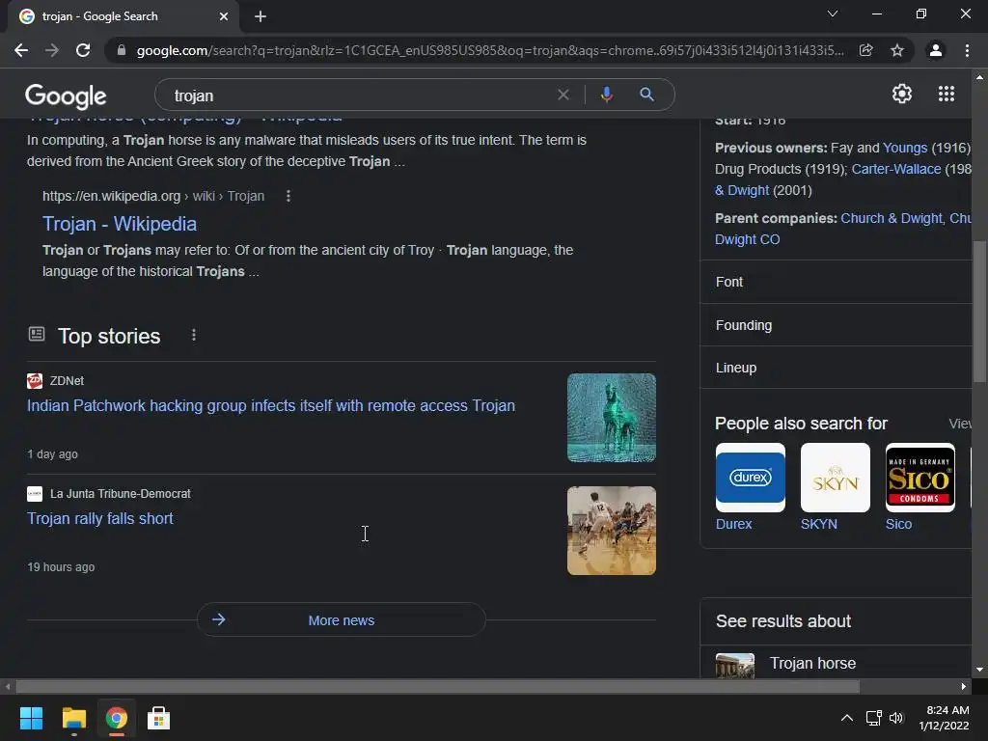Open Carter-Wallace link
Image resolution: width=988 pixels, height=741 pixels.
(896, 169)
